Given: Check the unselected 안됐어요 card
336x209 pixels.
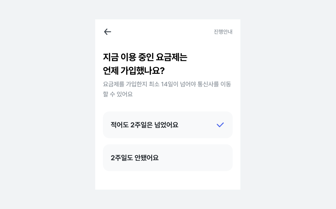Looking at the screenshot, I should tap(168, 158).
